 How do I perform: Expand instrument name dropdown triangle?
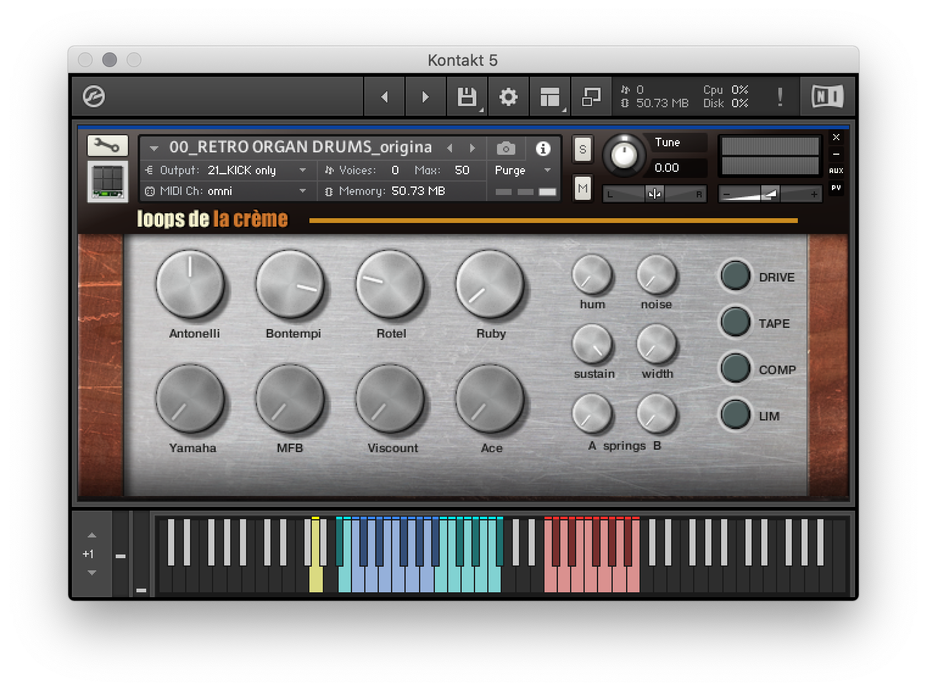pyautogui.click(x=154, y=148)
